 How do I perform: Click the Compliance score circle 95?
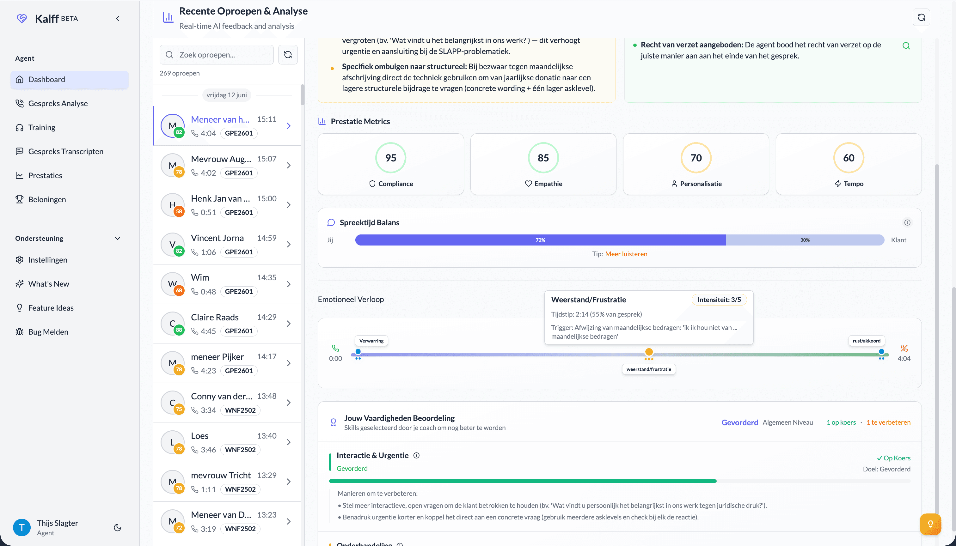390,158
